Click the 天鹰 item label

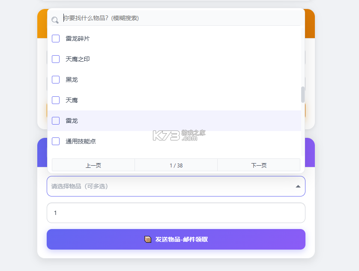pyautogui.click(x=72, y=100)
